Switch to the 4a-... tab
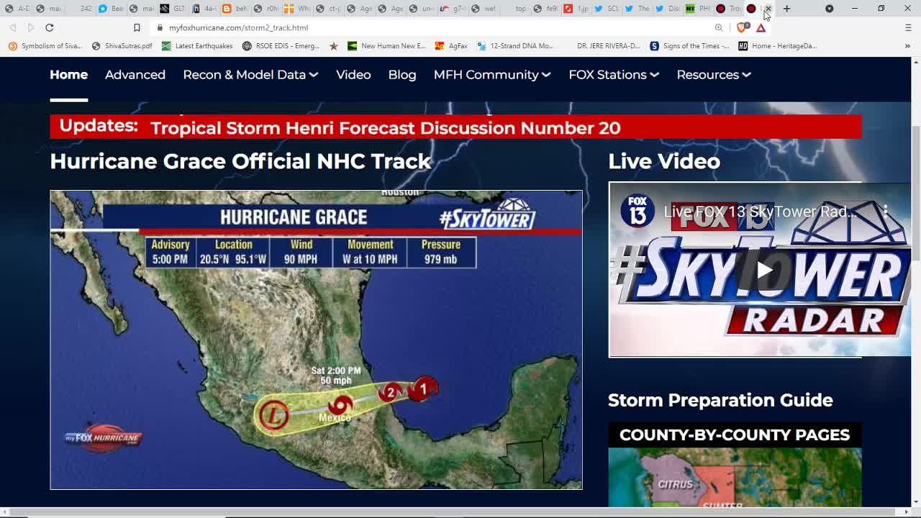This screenshot has width=921, height=518. (x=204, y=9)
